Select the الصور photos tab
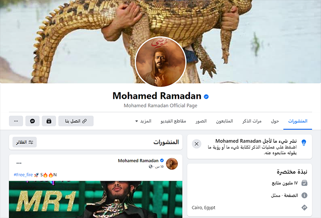 click(201, 121)
